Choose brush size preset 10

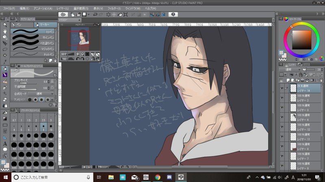[51, 127]
